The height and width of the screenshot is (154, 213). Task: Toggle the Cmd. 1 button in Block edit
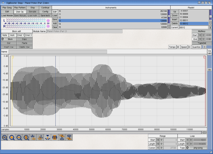(x=20, y=35)
